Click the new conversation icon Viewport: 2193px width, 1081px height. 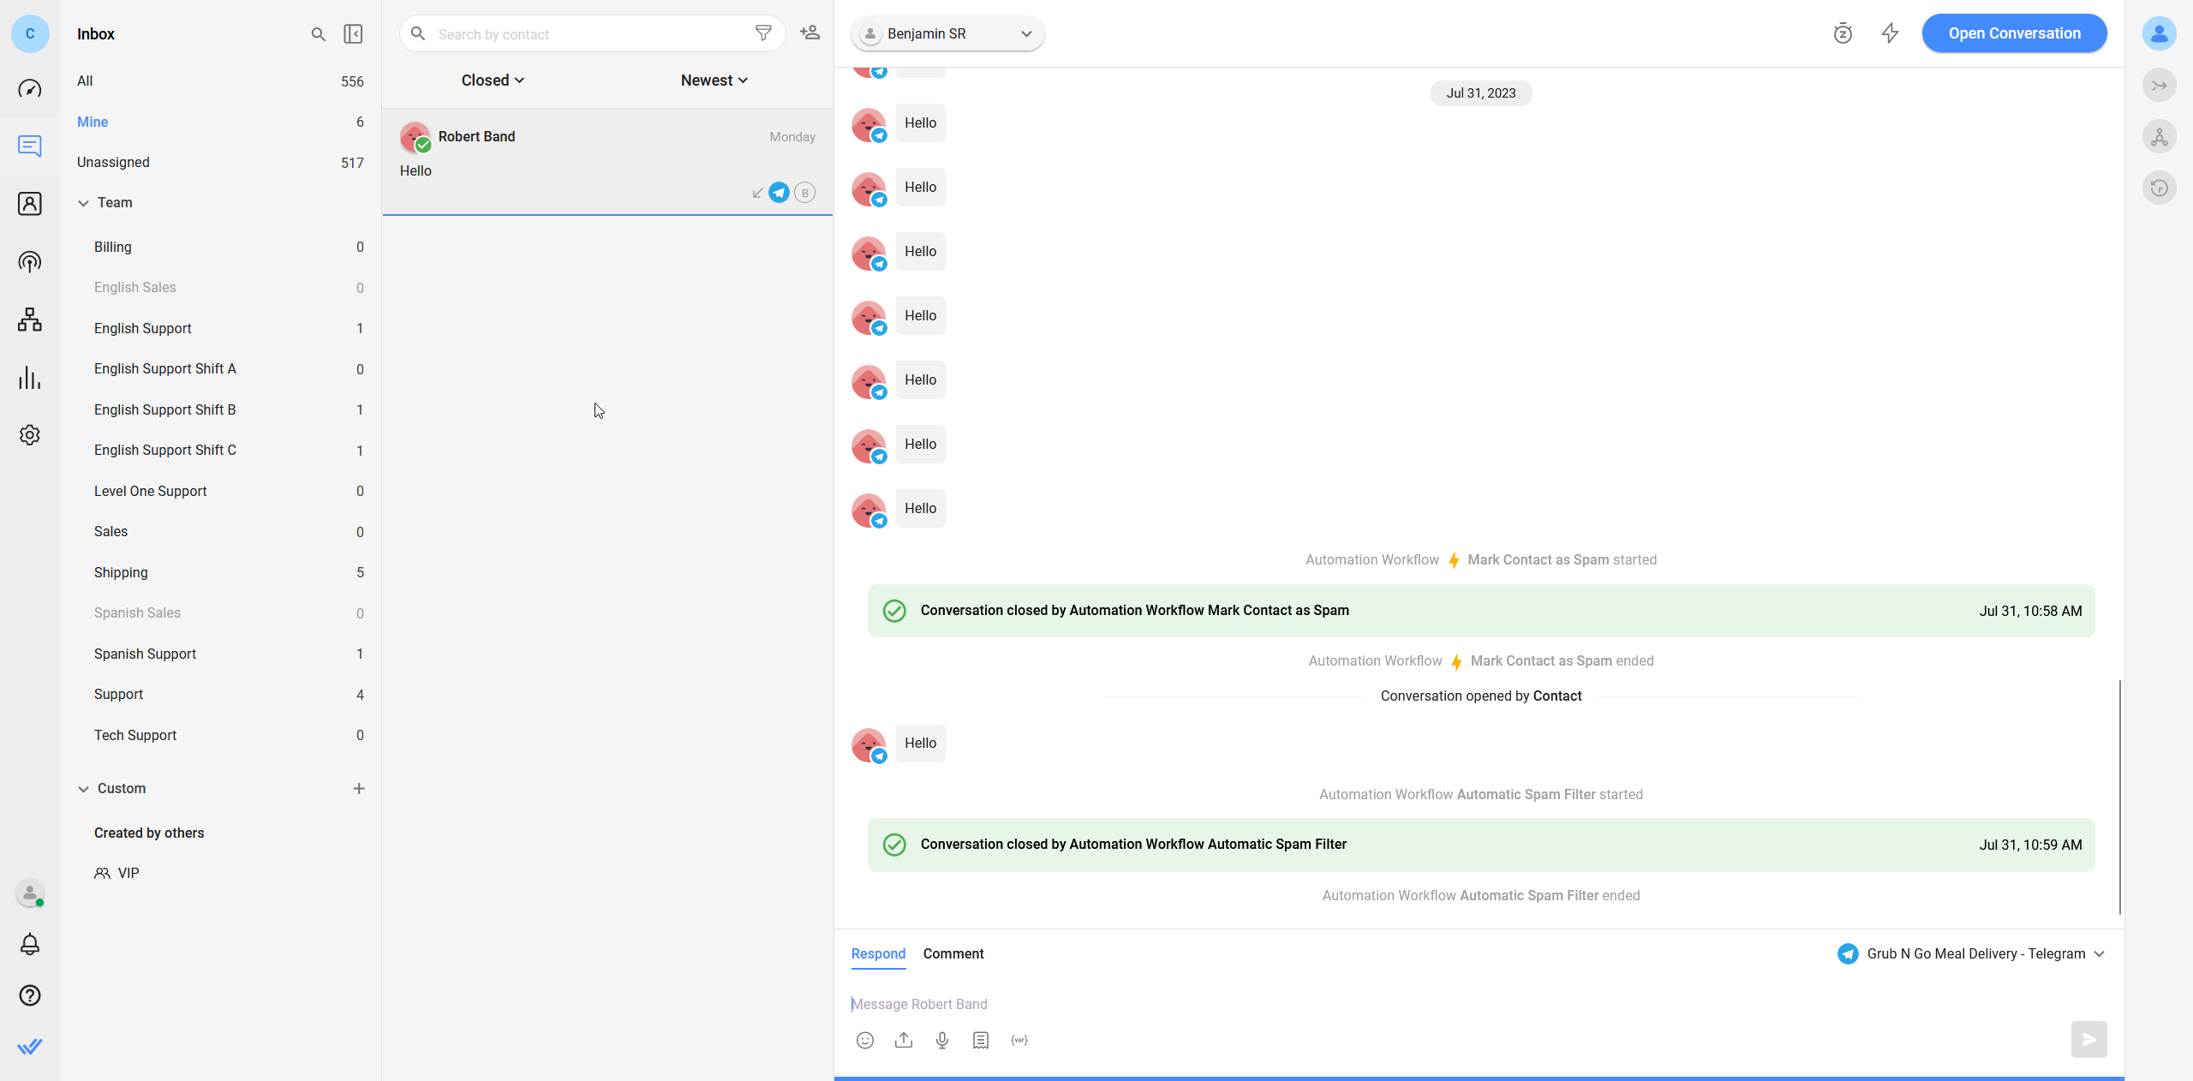pos(810,33)
